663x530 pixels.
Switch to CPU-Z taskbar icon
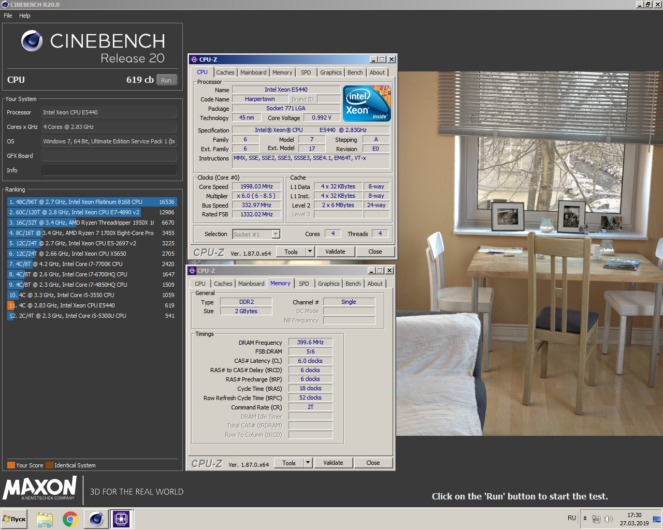[121, 519]
